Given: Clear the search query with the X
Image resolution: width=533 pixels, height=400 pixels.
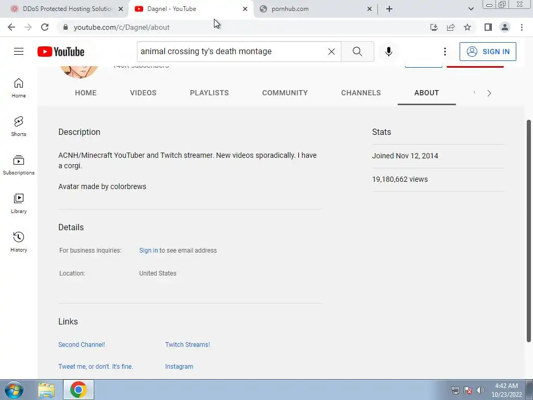Looking at the screenshot, I should pyautogui.click(x=332, y=52).
